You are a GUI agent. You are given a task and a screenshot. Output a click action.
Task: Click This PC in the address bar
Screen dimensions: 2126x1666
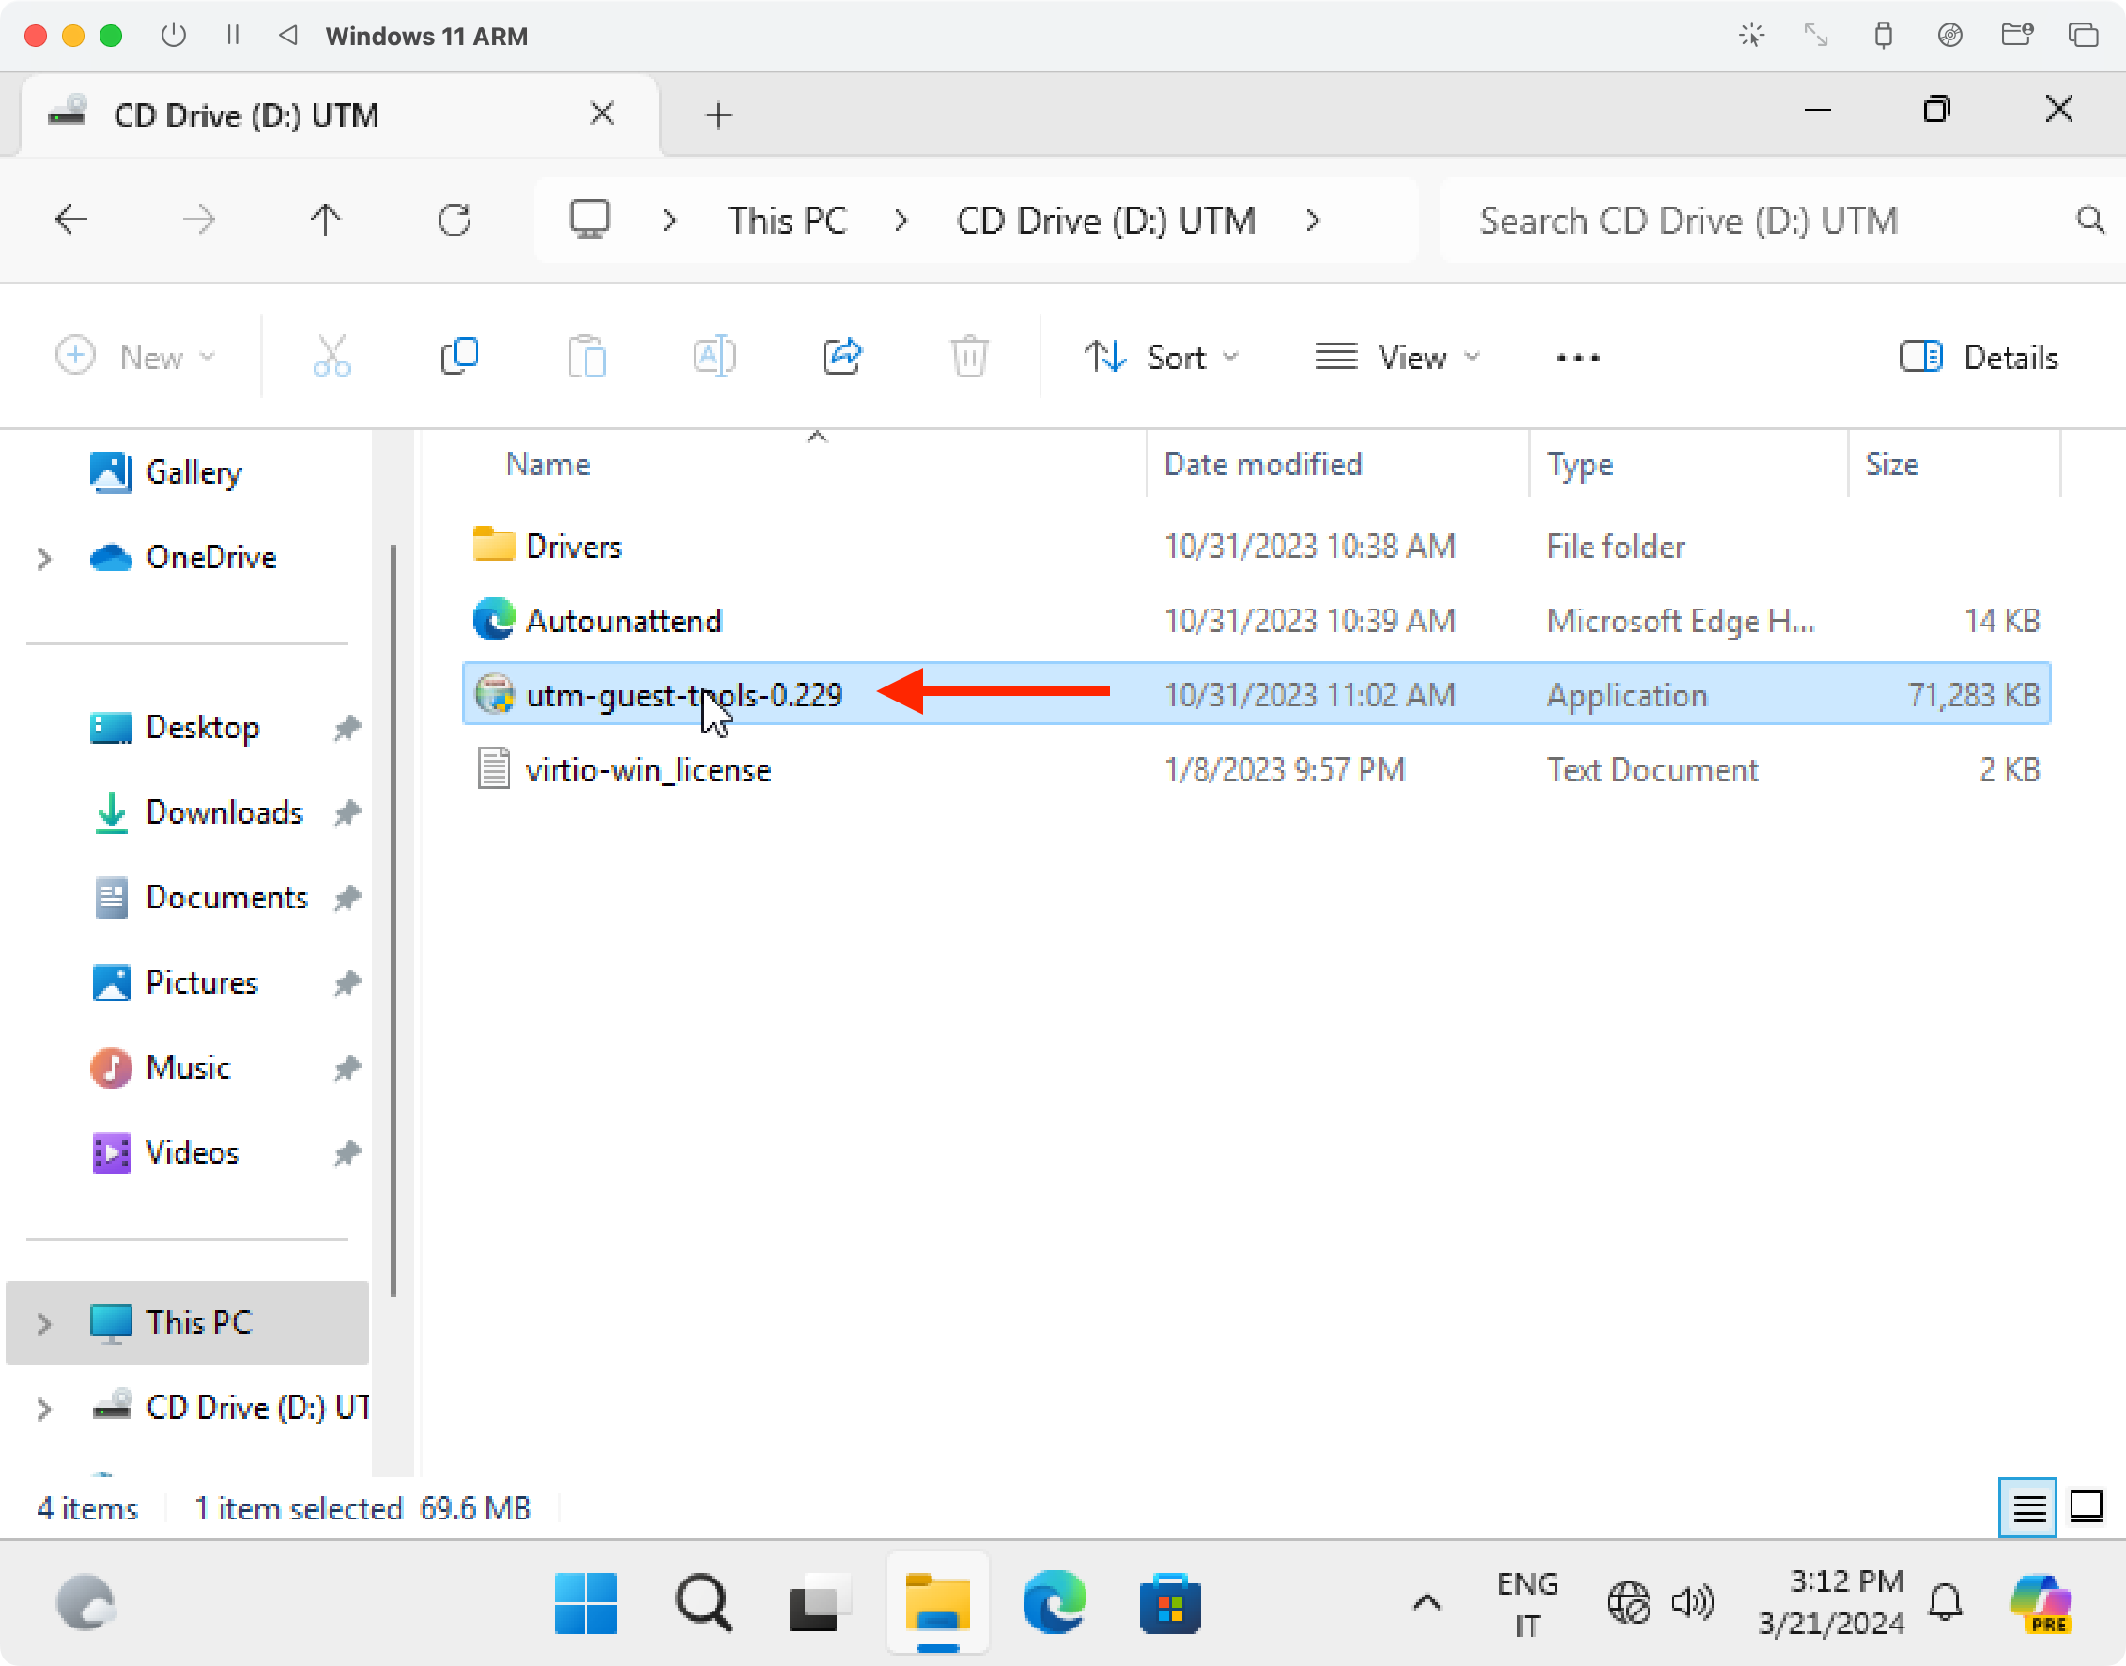tap(787, 222)
